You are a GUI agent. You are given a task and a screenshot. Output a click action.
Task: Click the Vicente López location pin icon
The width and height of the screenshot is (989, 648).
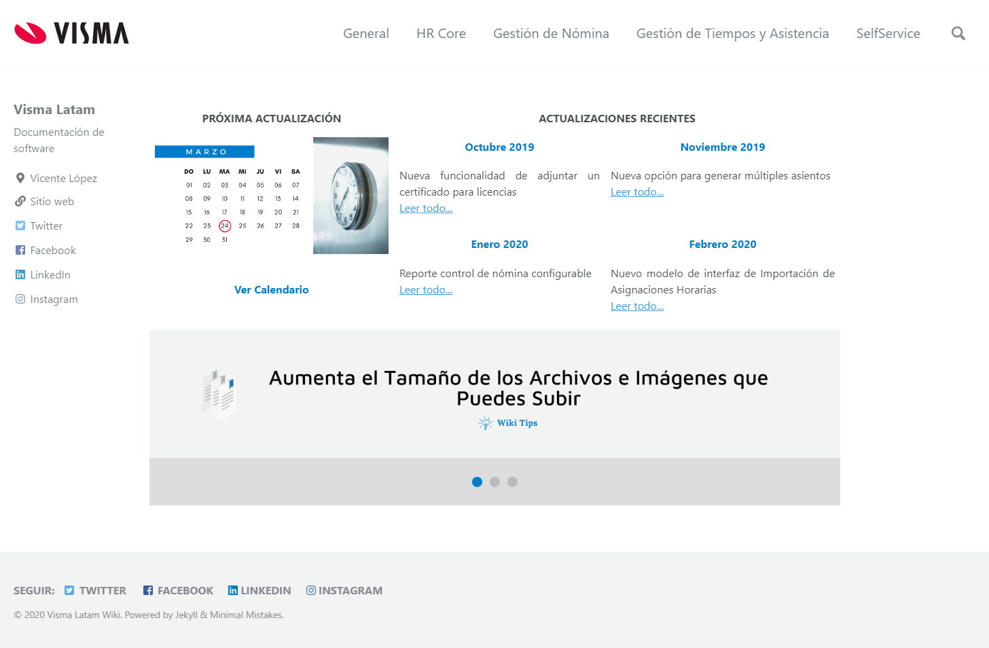20,178
